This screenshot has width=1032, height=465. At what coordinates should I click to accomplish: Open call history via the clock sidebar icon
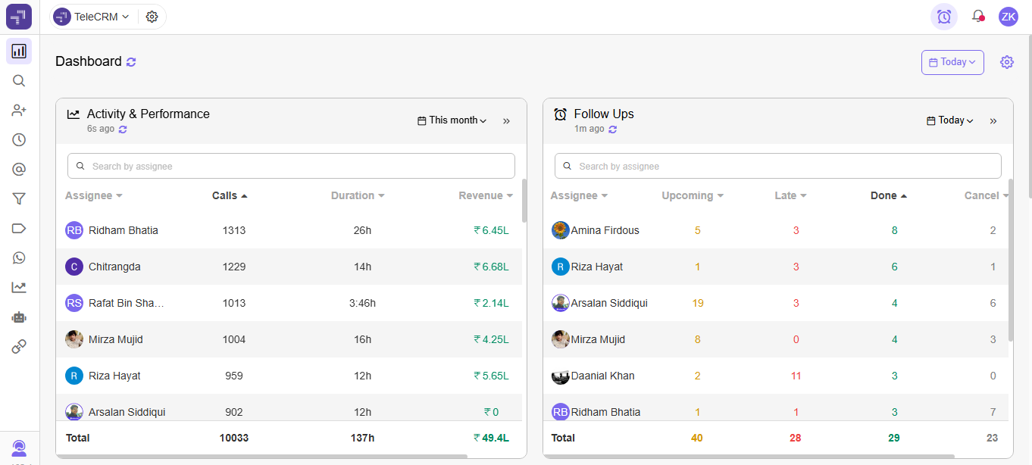coord(18,139)
